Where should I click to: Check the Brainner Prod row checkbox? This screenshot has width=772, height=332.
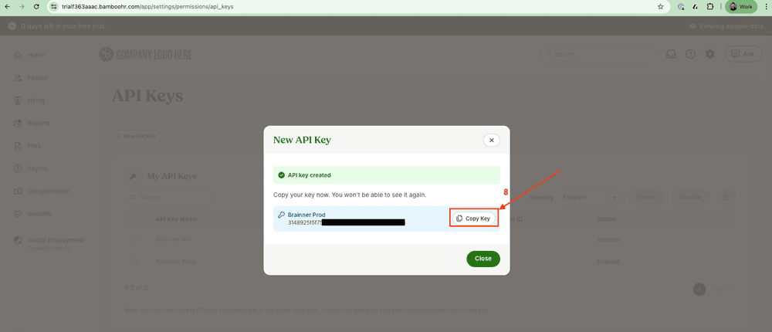[x=134, y=262]
